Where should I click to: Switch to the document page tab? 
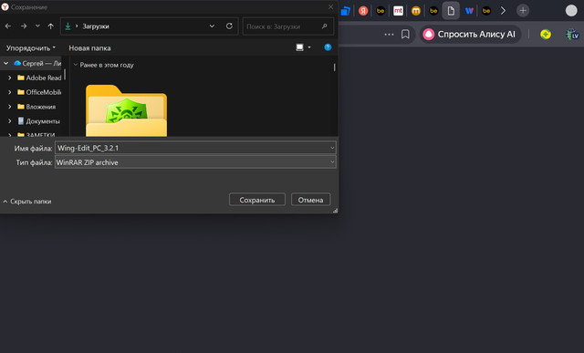pos(451,11)
